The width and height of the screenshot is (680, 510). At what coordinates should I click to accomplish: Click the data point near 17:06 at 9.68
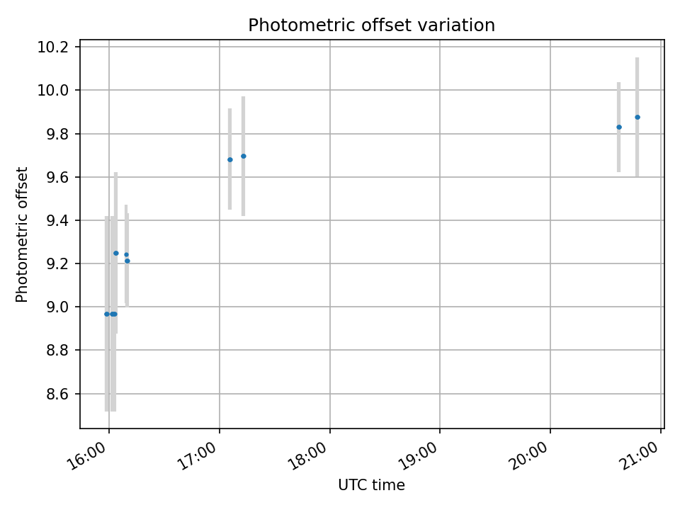pyautogui.click(x=229, y=159)
